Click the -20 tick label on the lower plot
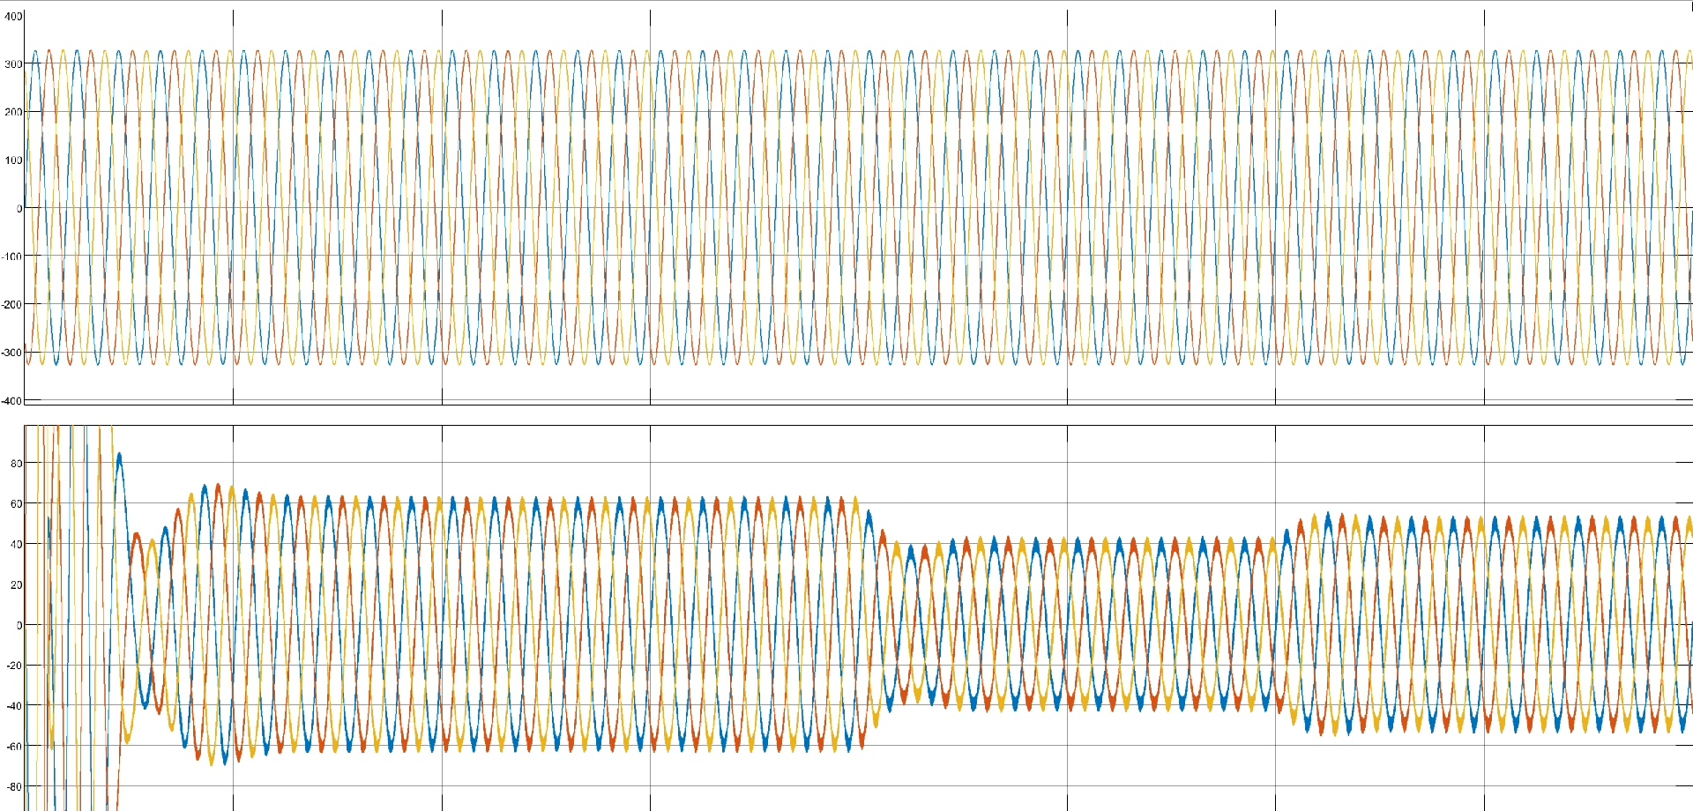 (x=14, y=666)
